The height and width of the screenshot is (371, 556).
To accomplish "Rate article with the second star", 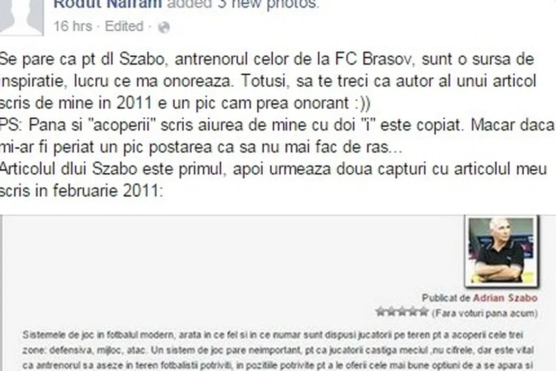I will click(x=391, y=312).
